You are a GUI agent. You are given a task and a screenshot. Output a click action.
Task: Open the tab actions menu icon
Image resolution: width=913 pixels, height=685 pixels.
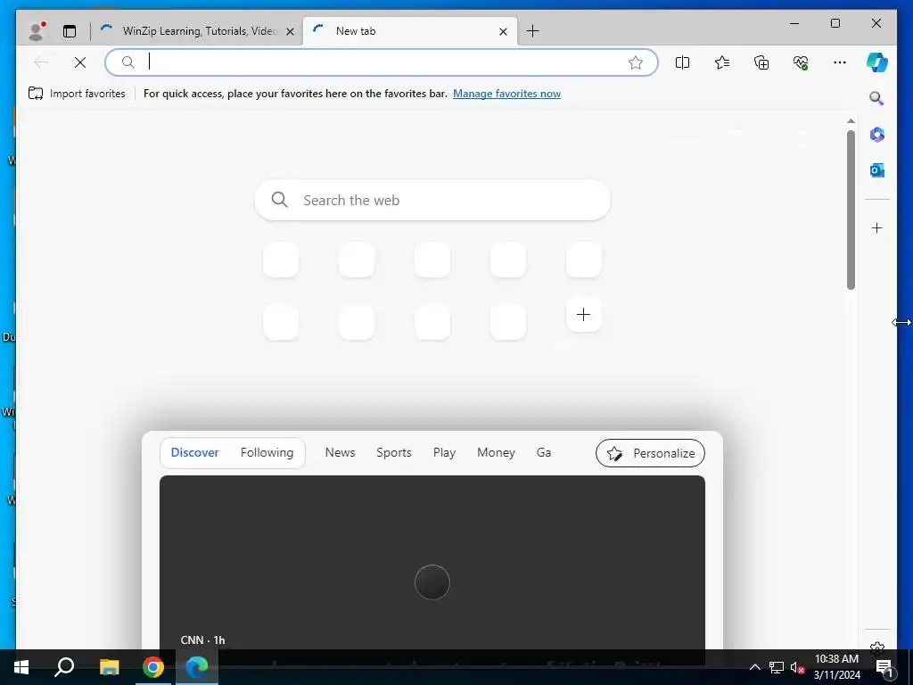point(70,31)
